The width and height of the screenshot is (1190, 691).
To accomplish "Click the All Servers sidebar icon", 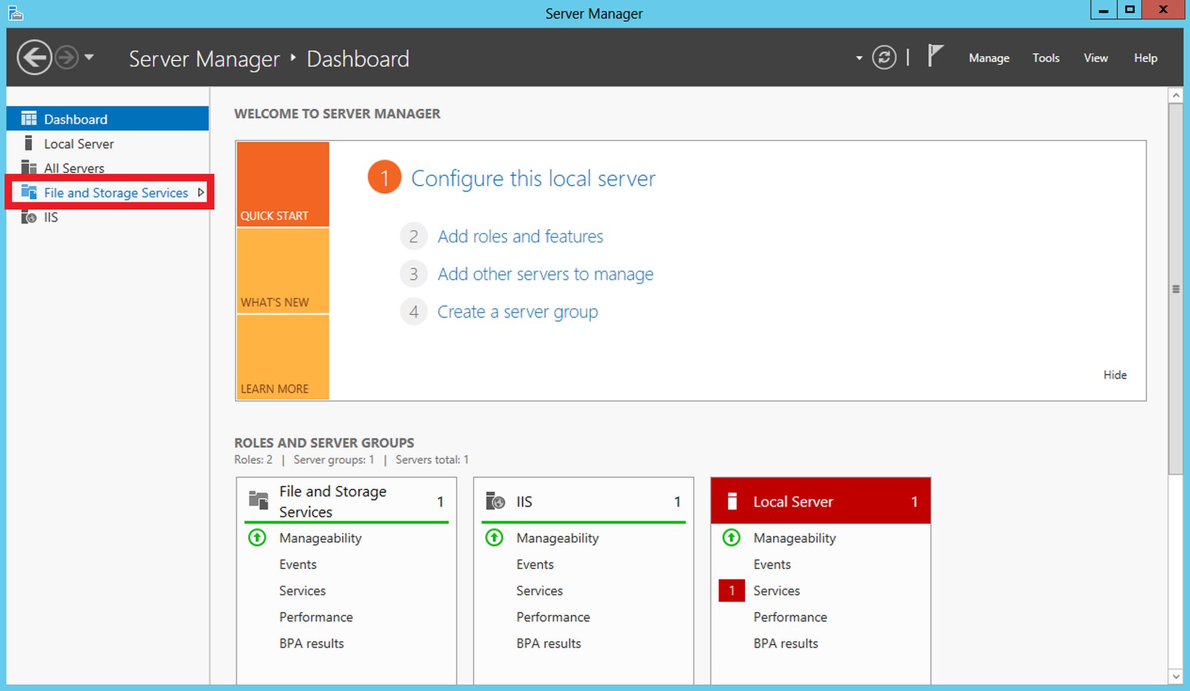I will click(x=29, y=168).
